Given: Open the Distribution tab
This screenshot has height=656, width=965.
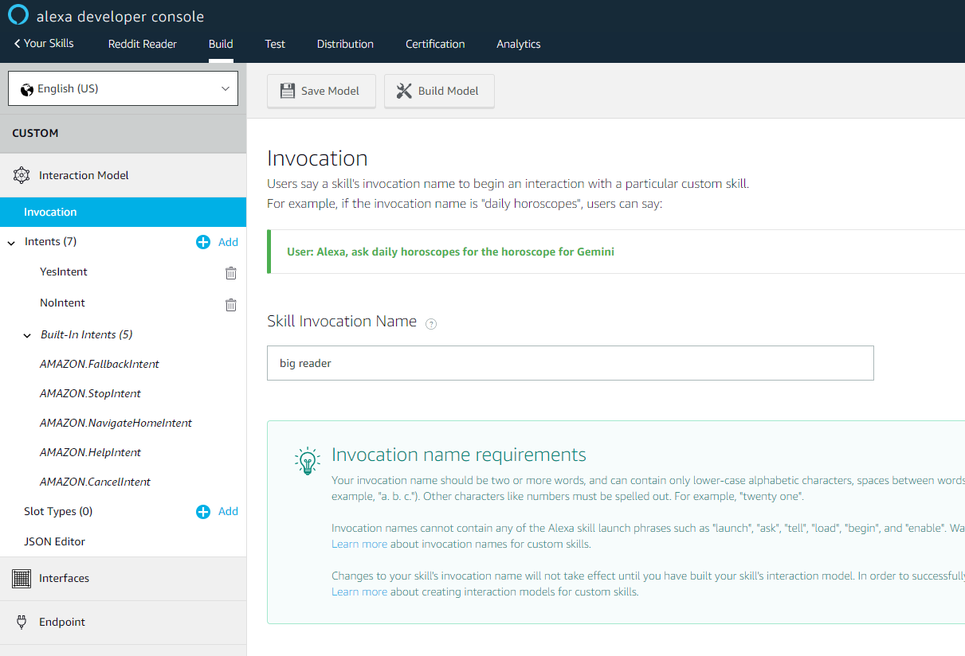Looking at the screenshot, I should 345,44.
